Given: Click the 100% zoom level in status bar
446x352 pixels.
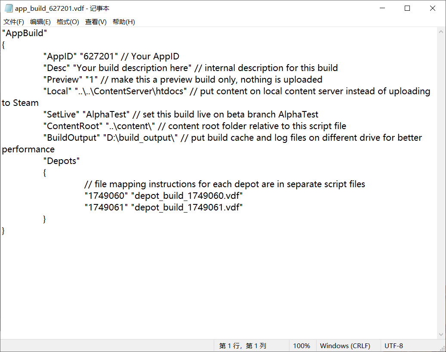Looking at the screenshot, I should click(x=301, y=346).
